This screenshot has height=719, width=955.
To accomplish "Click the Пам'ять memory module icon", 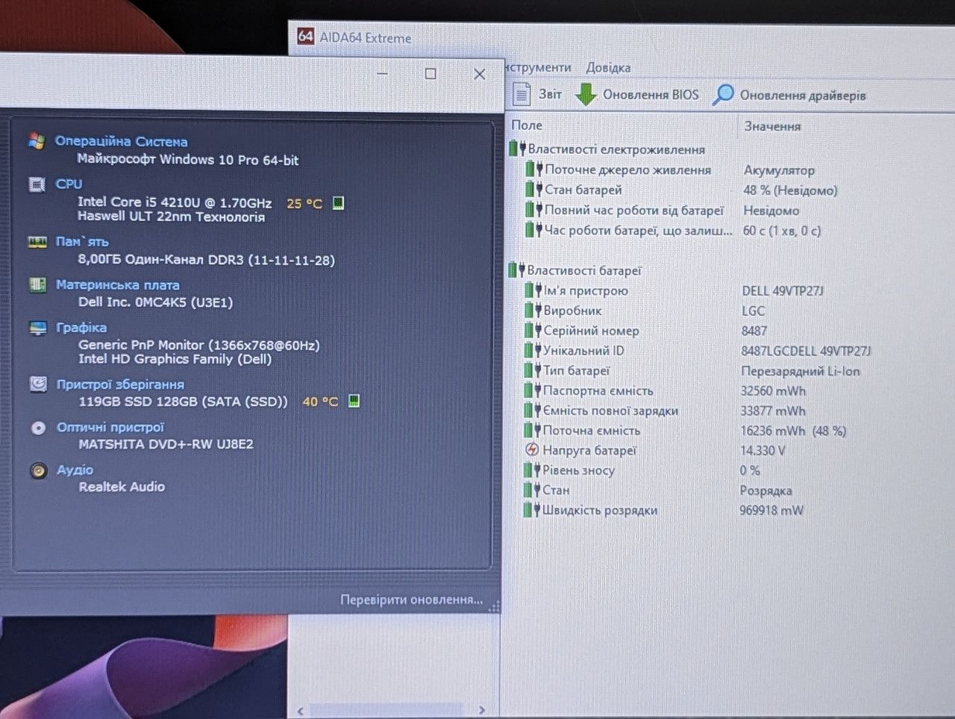I will coord(37,242).
